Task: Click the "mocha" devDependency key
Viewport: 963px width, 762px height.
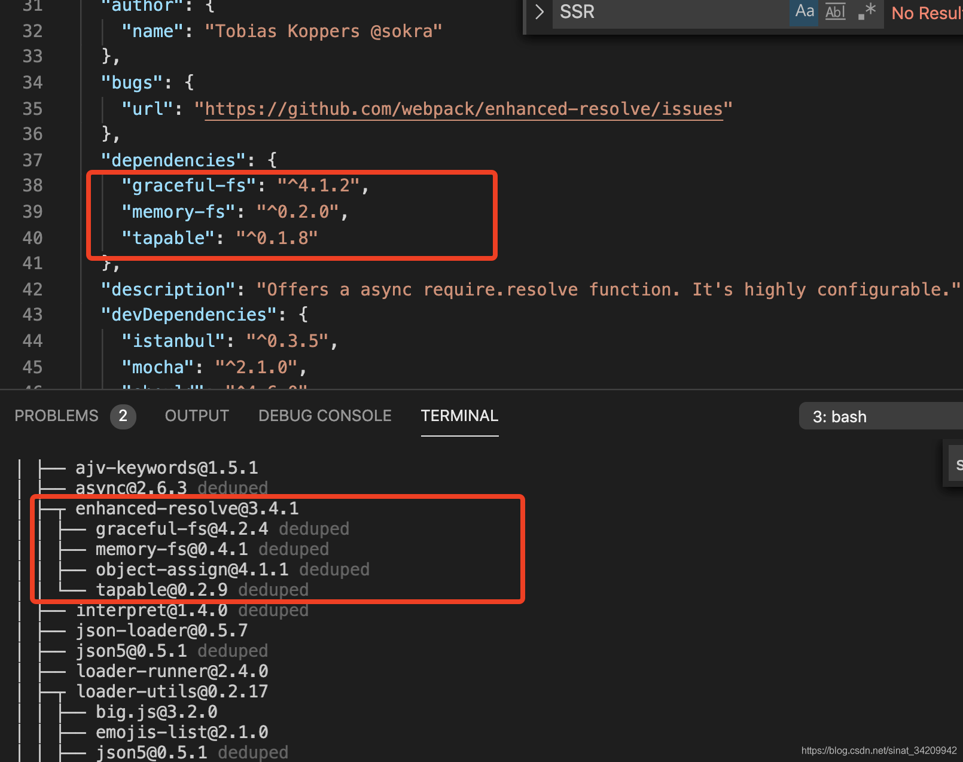Action: [157, 367]
